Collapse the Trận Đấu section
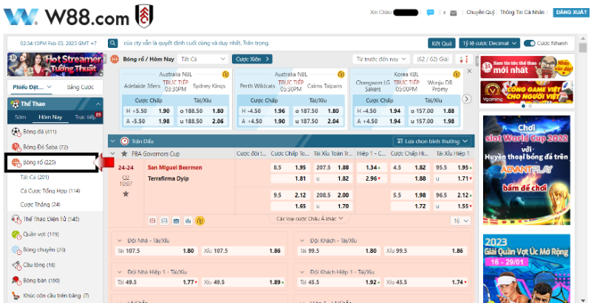 click(112, 142)
